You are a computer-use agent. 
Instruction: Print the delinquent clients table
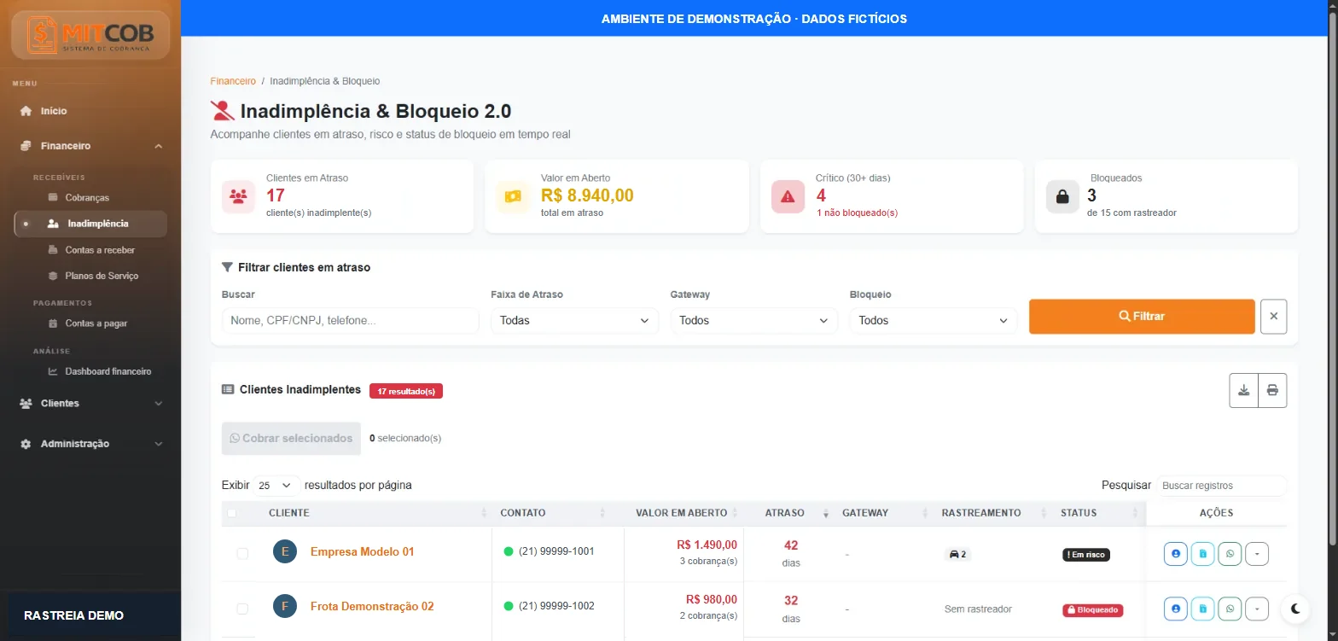coord(1272,390)
